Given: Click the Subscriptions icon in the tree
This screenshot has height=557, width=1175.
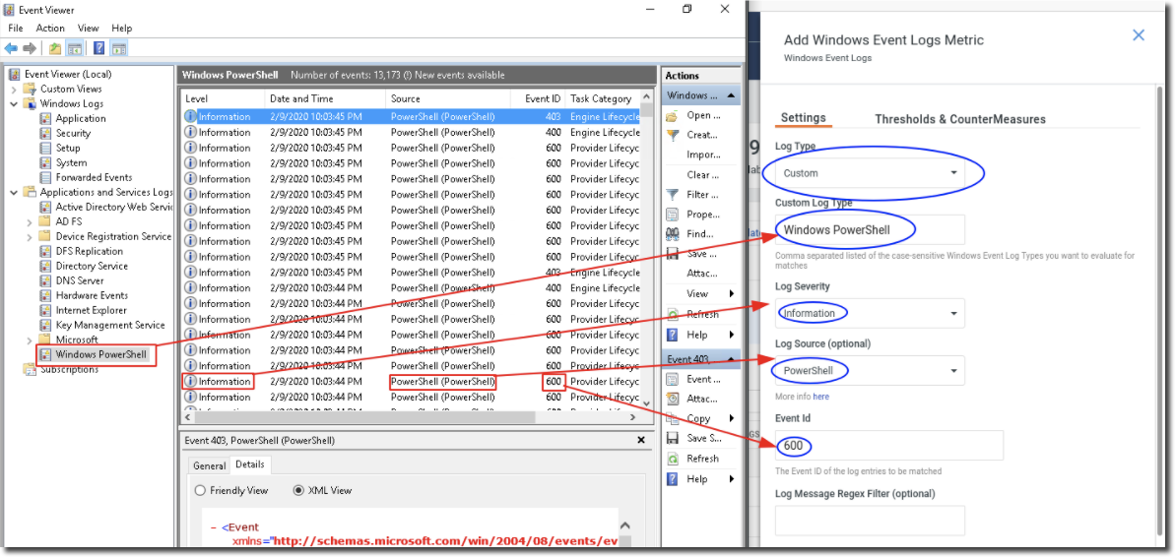Looking at the screenshot, I should click(31, 369).
